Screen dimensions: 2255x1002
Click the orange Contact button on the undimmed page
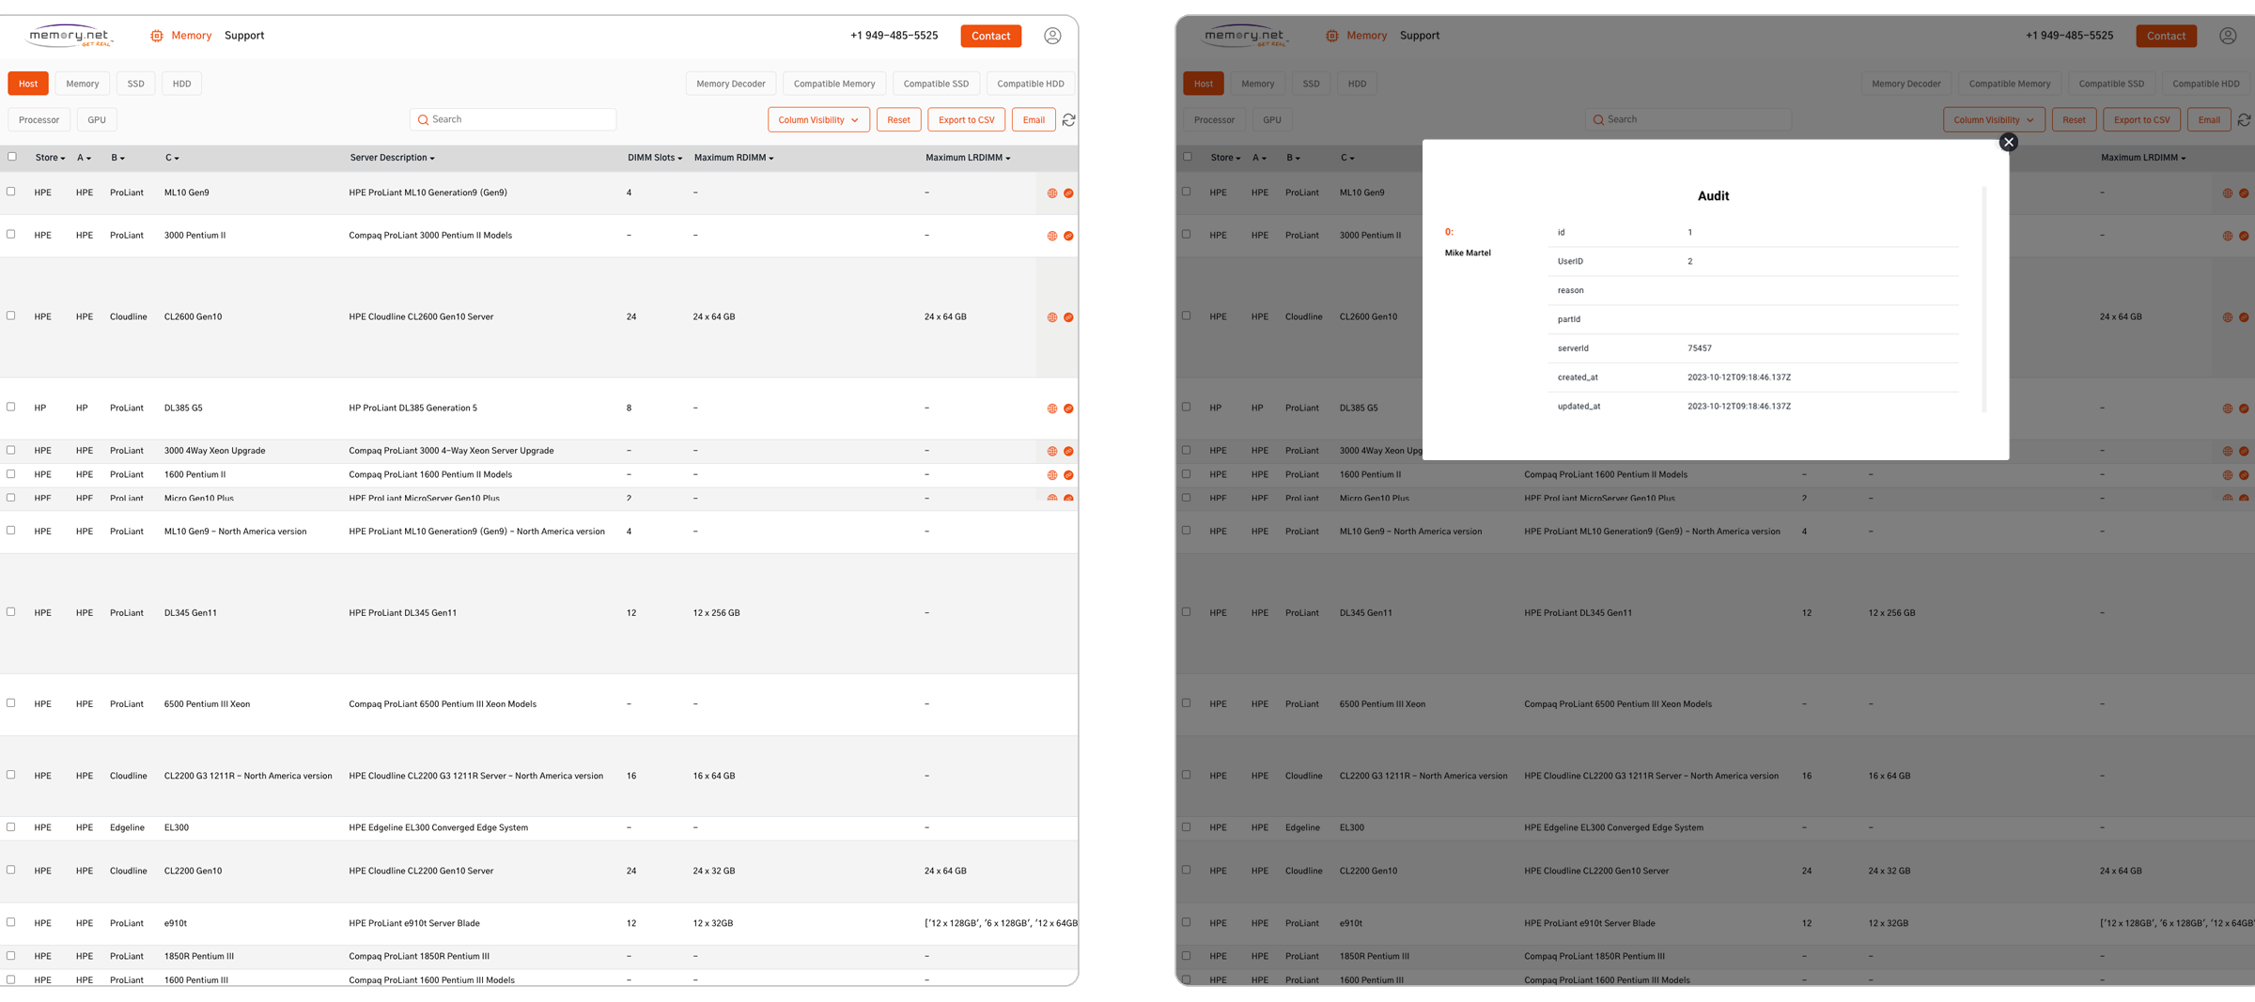point(990,36)
